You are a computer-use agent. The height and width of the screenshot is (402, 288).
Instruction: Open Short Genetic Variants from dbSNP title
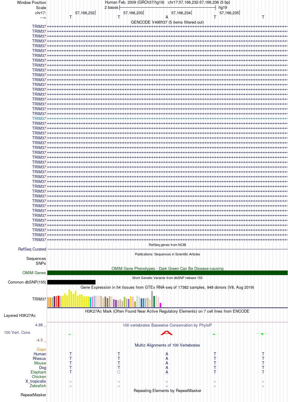point(167,278)
